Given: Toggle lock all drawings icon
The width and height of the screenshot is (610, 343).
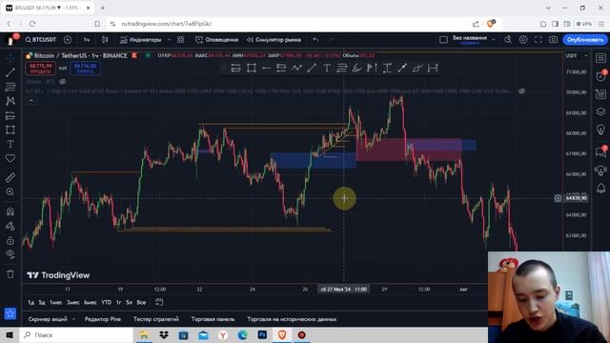Looking at the screenshot, I should 10,240.
